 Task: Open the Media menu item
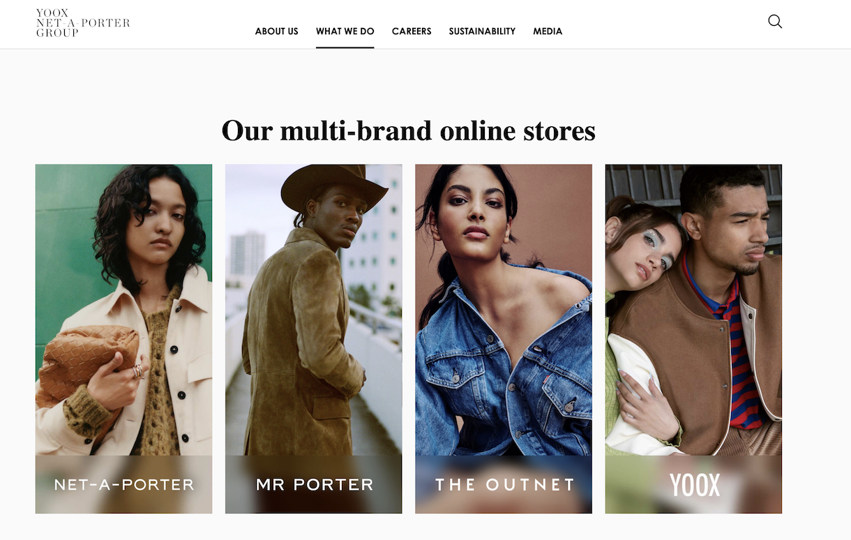[548, 31]
